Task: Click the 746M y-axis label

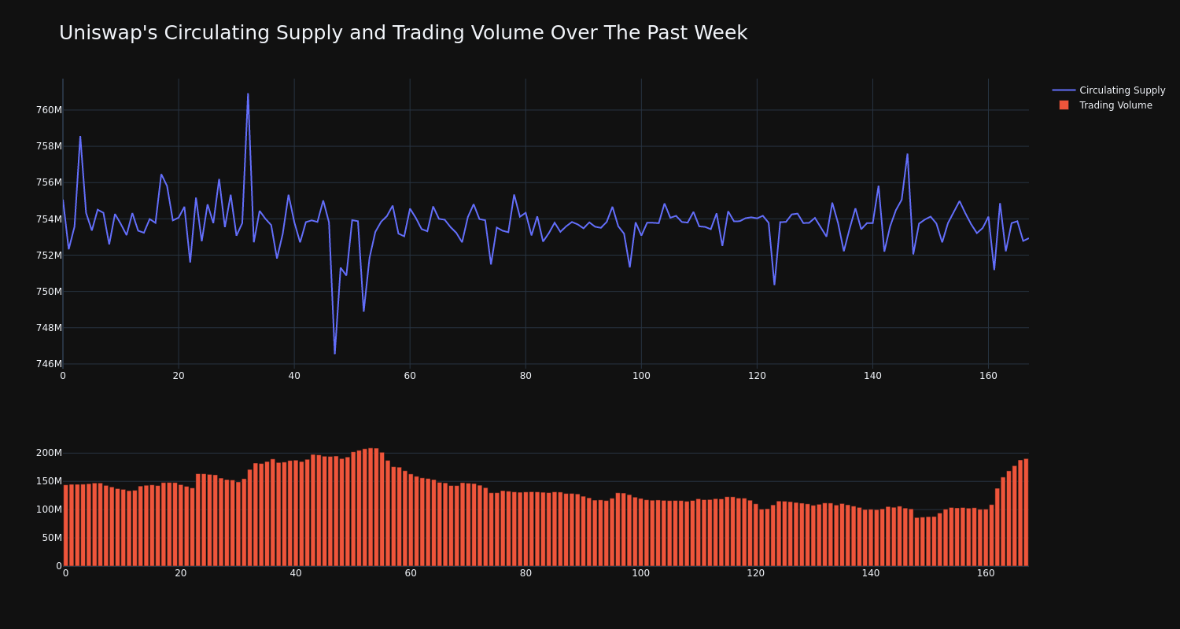Action: pyautogui.click(x=49, y=364)
